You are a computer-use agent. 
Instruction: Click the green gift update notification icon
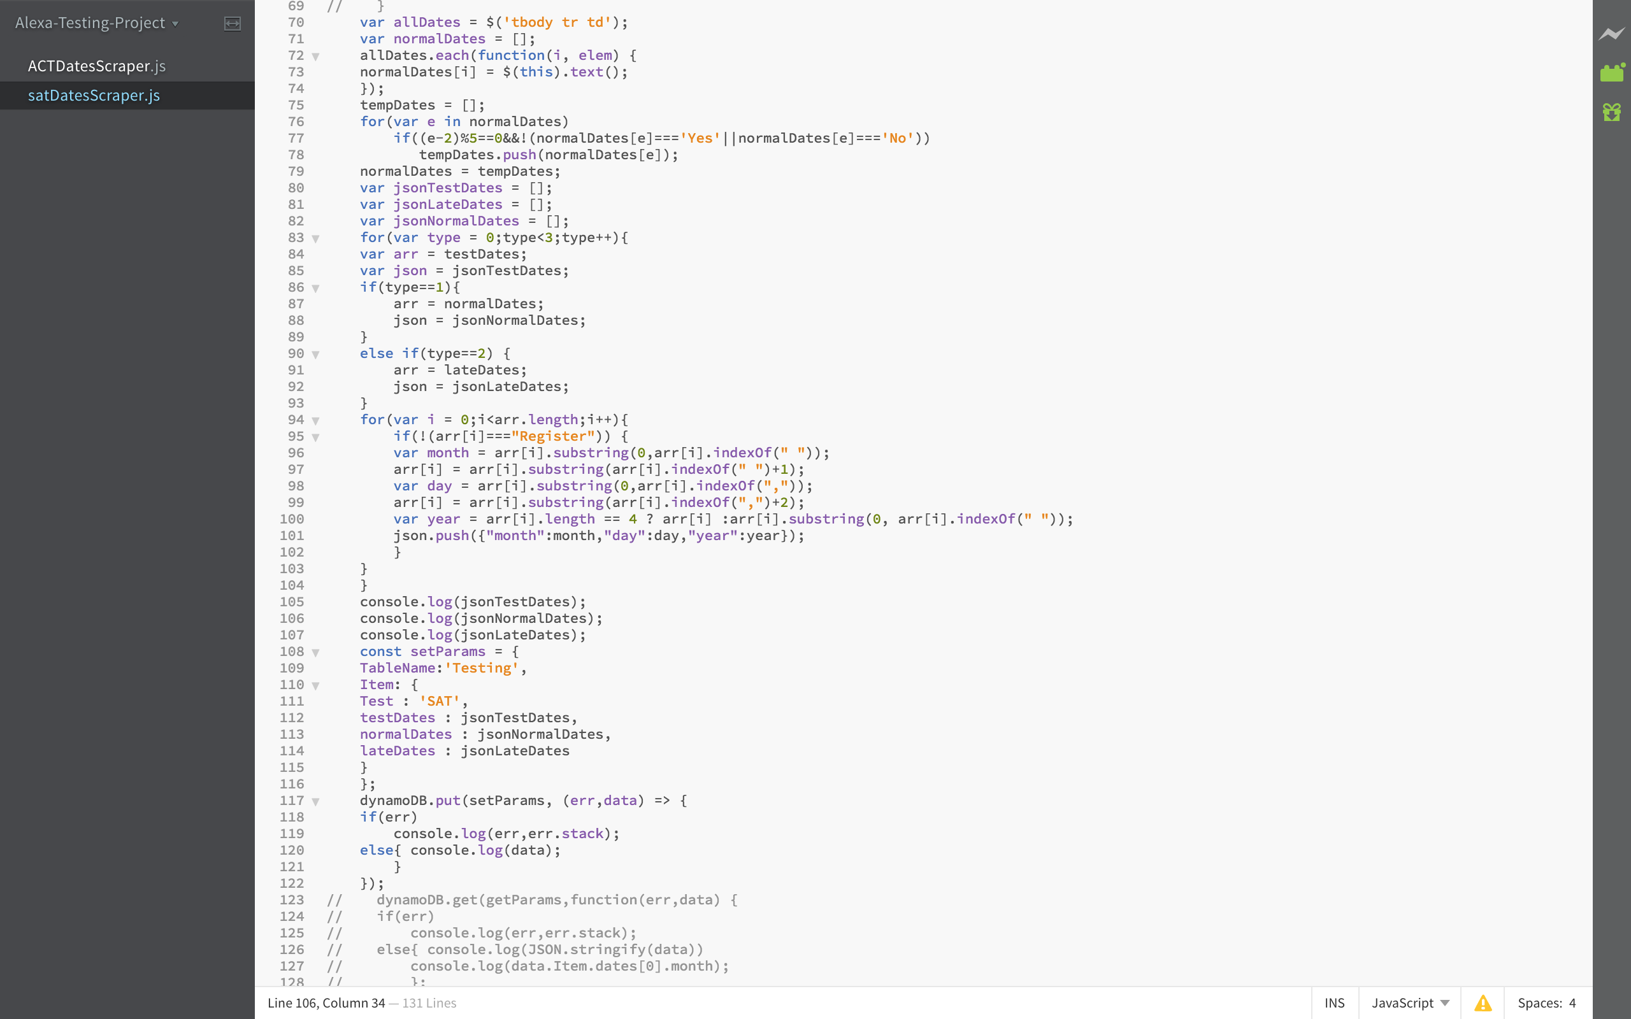pyautogui.click(x=1611, y=111)
